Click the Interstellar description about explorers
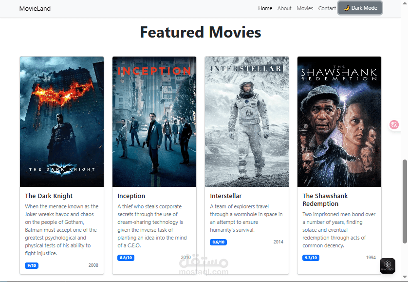This screenshot has height=282, width=408. (x=246, y=218)
